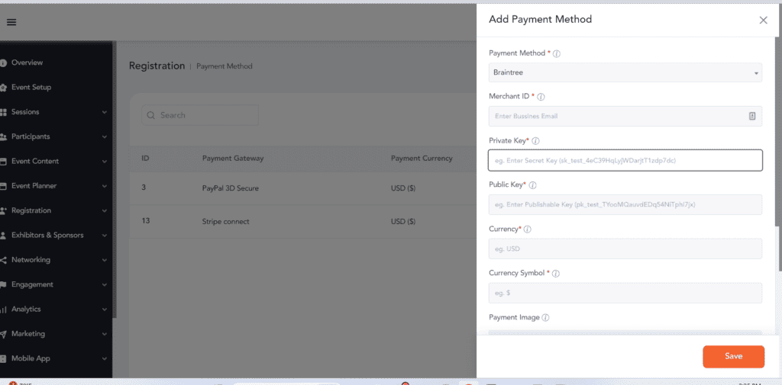Expand the Participants menu chevron
The width and height of the screenshot is (782, 385).
point(104,137)
